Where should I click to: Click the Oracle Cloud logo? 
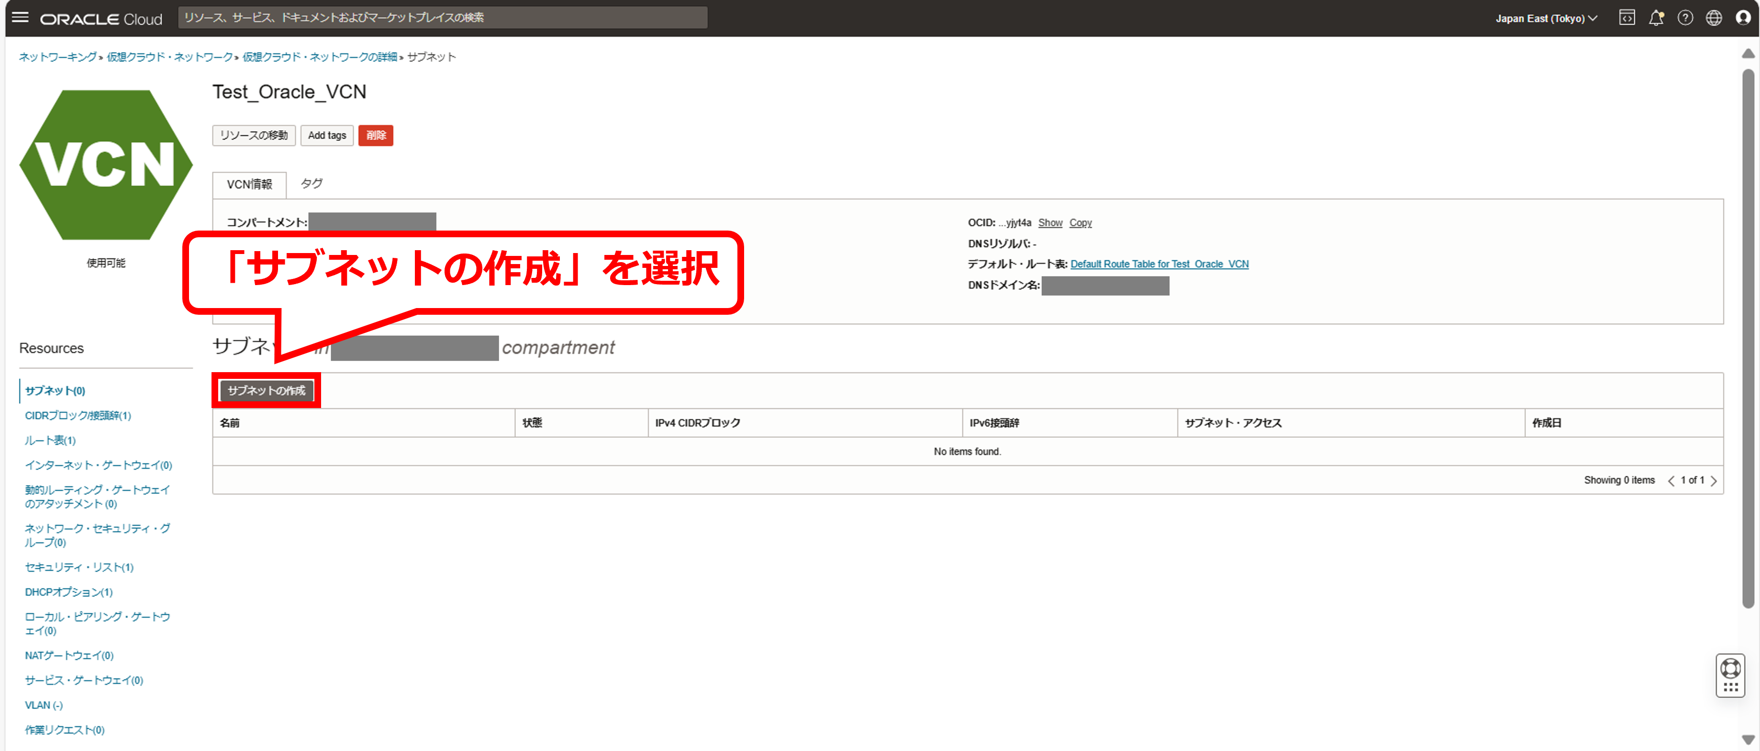click(101, 19)
